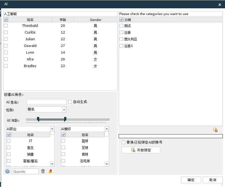The height and width of the screenshot is (187, 225).
Task: Check the 医生 occupation
Action: click(x=9, y=147)
